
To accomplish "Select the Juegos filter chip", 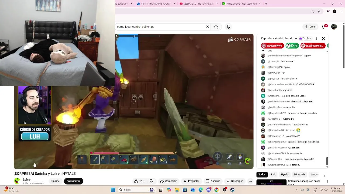I will coord(314,175).
